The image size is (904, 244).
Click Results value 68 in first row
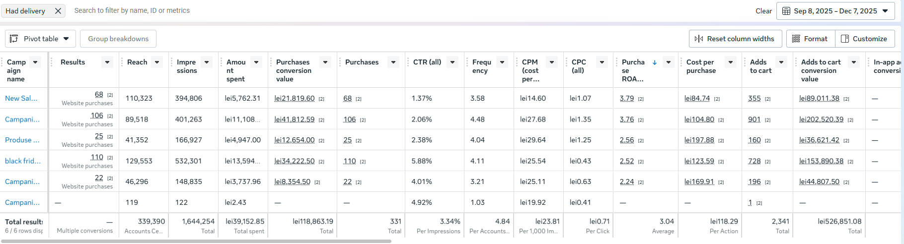click(99, 94)
